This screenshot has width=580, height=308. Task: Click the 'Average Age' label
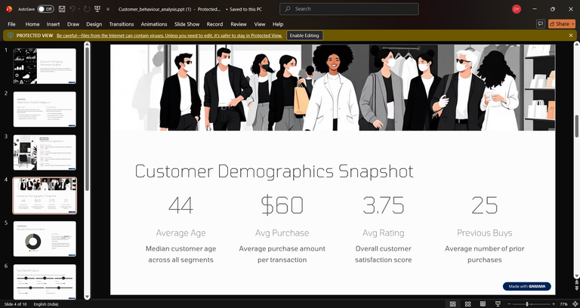click(181, 233)
